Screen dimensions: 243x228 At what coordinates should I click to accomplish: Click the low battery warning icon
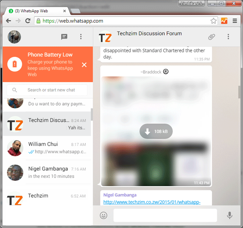click(x=15, y=64)
